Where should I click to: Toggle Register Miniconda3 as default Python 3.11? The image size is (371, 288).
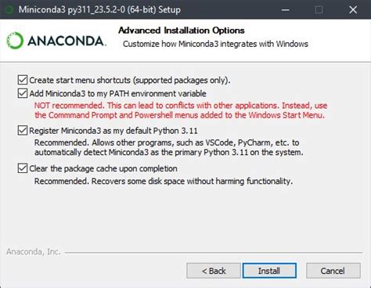(x=23, y=130)
